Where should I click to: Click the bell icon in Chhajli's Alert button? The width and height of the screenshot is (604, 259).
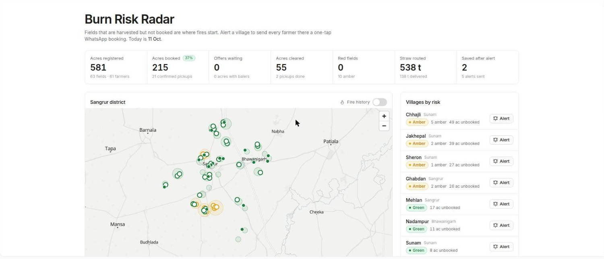(495, 118)
